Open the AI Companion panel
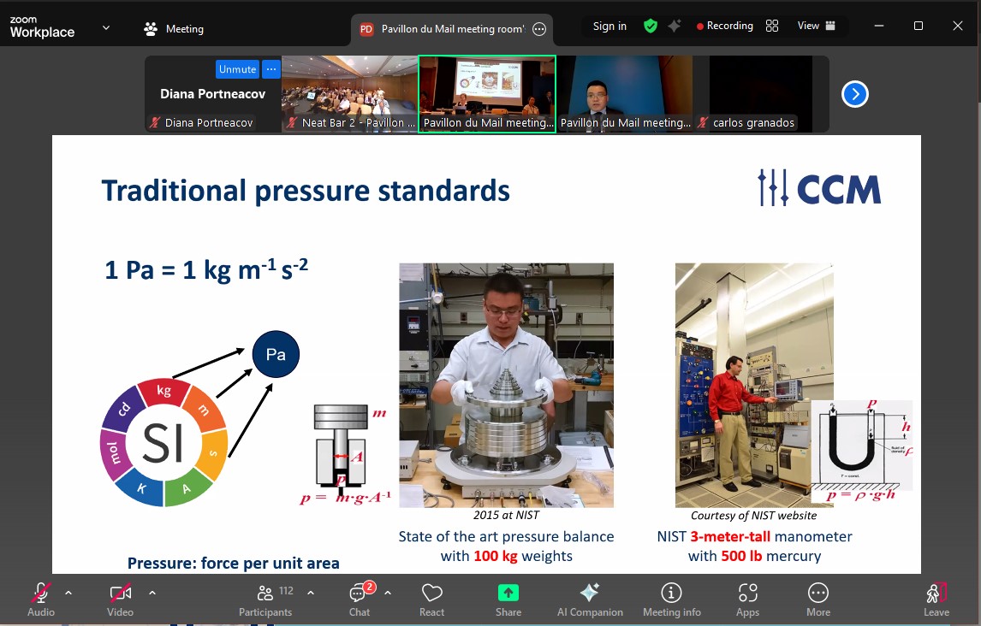Viewport: 981px width, 626px height. click(x=589, y=599)
